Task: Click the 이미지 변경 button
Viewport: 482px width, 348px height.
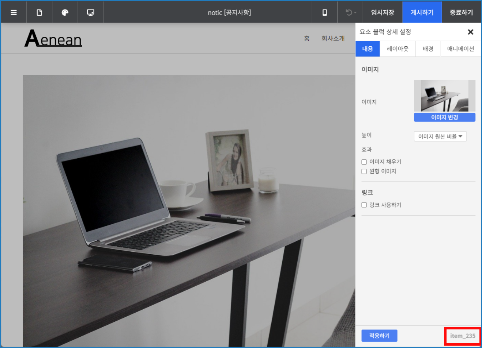Action: point(444,117)
